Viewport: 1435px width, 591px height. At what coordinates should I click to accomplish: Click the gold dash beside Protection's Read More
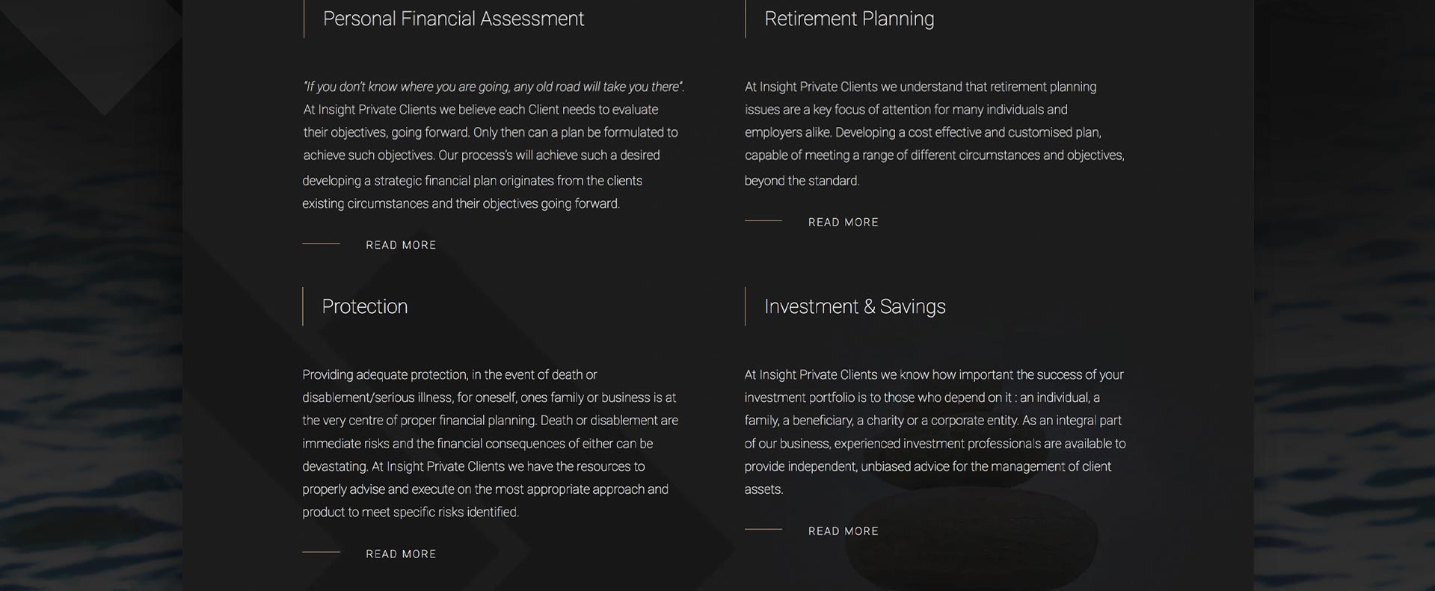click(x=321, y=552)
